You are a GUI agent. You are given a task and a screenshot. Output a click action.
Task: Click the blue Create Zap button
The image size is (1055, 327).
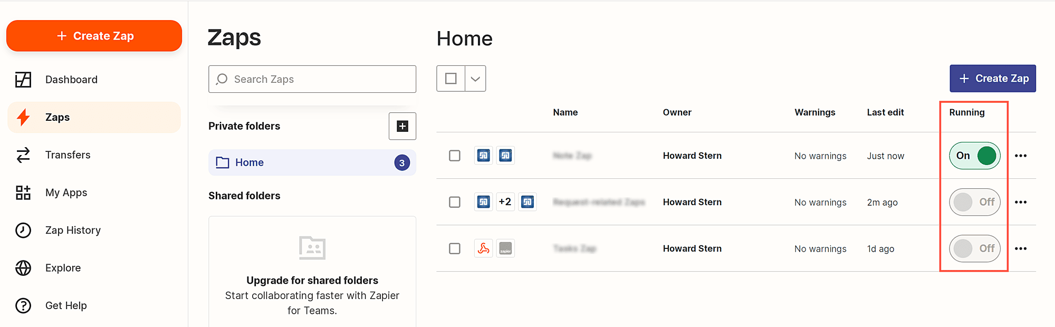[992, 79]
